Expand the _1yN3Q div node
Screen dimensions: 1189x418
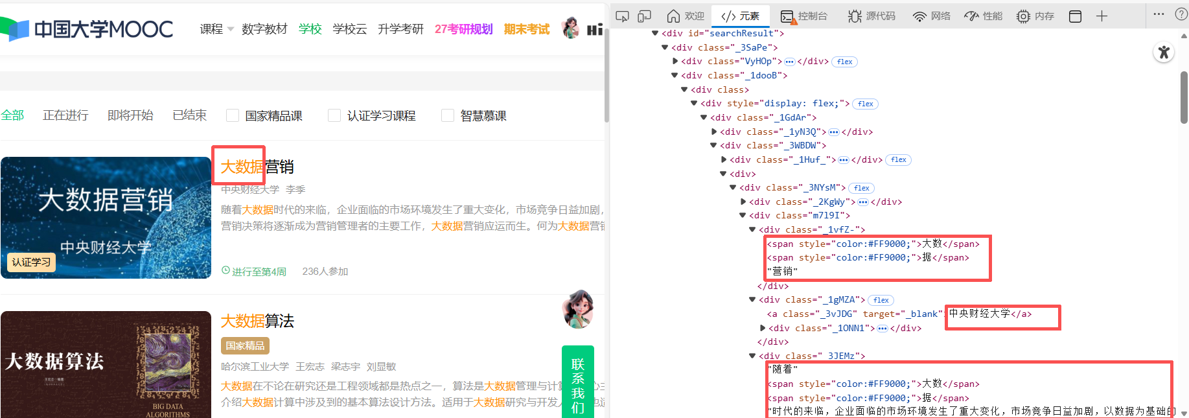714,132
